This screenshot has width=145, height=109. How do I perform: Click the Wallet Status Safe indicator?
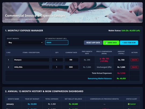click(130, 31)
